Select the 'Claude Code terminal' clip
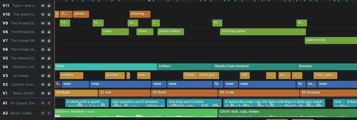This screenshot has width=357, height=120. [x=255, y=67]
